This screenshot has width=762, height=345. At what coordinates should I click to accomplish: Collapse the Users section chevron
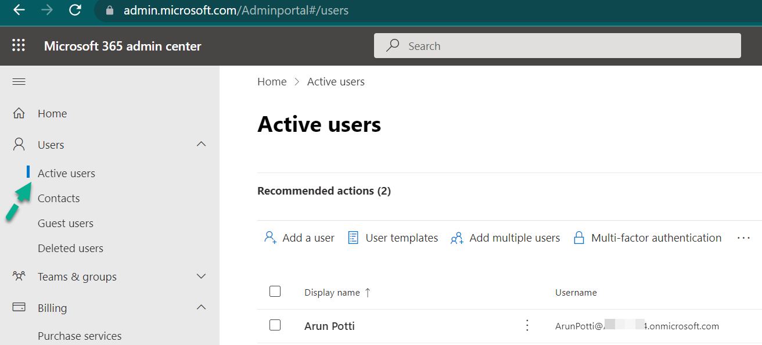coord(201,144)
